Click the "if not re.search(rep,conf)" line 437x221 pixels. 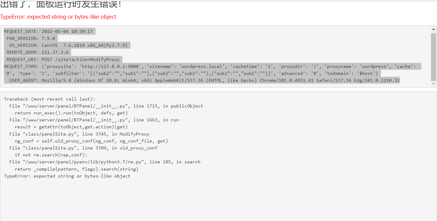tap(51, 155)
